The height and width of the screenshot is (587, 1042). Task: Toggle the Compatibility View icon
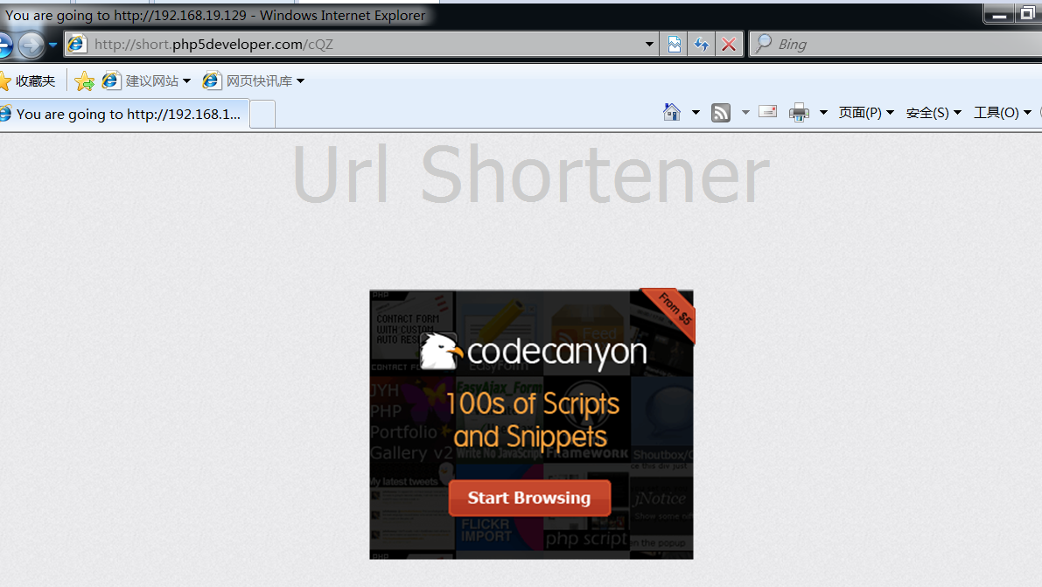click(674, 45)
